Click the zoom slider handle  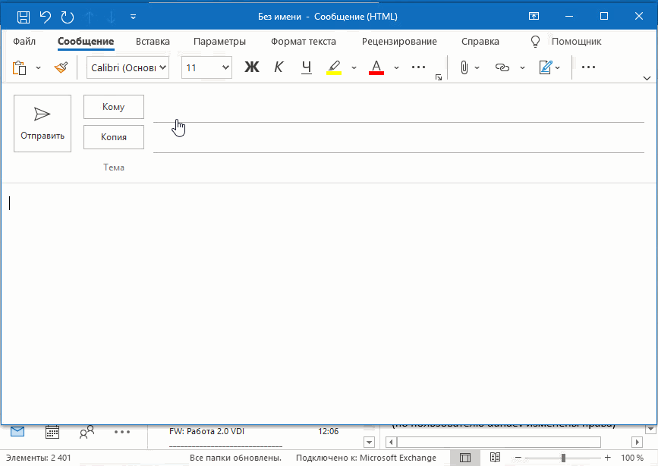(x=563, y=458)
